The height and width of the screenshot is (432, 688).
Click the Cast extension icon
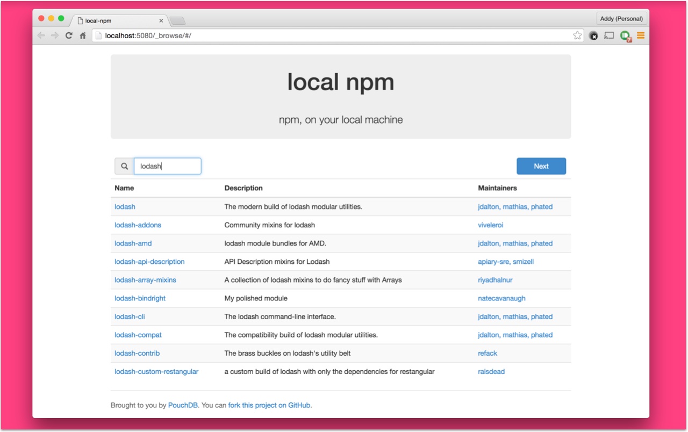(x=609, y=35)
